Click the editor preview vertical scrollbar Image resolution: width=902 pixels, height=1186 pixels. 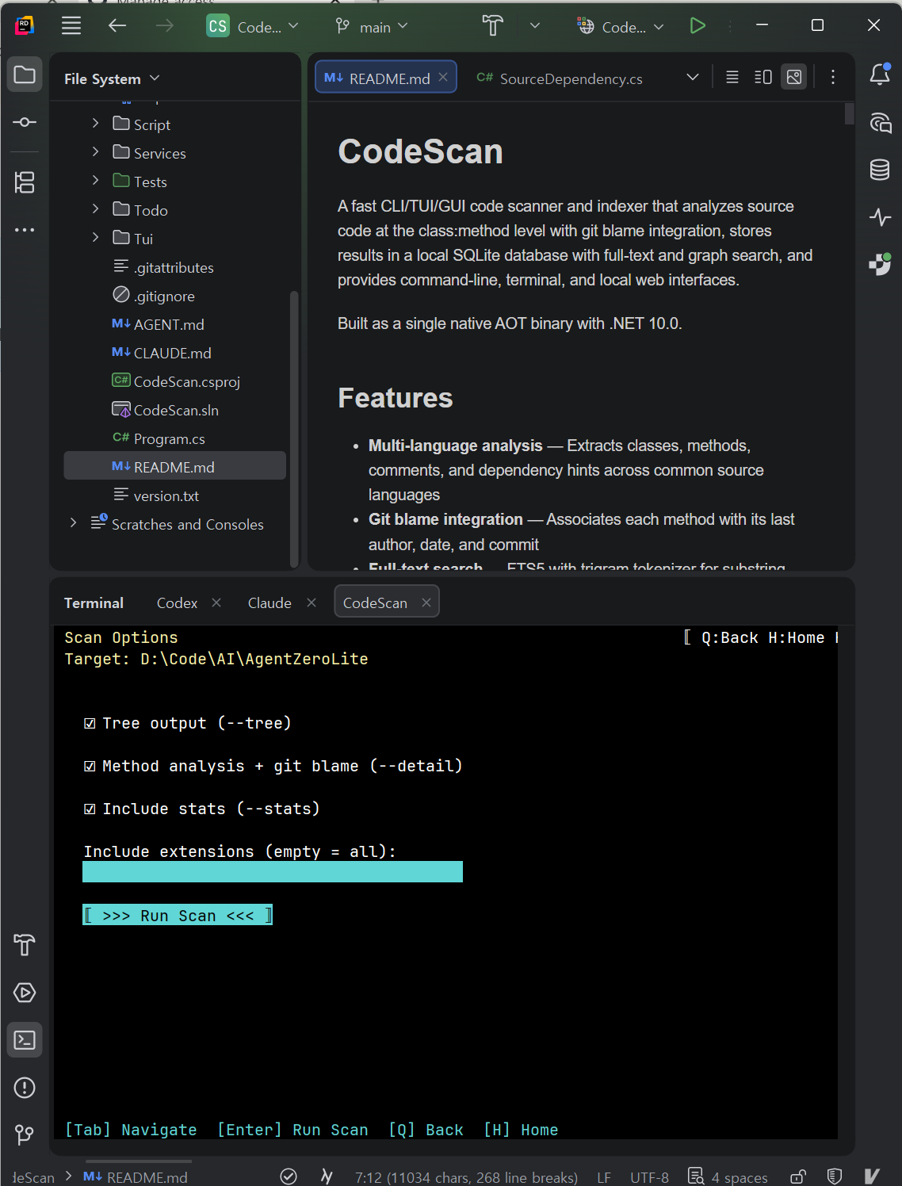[x=849, y=114]
